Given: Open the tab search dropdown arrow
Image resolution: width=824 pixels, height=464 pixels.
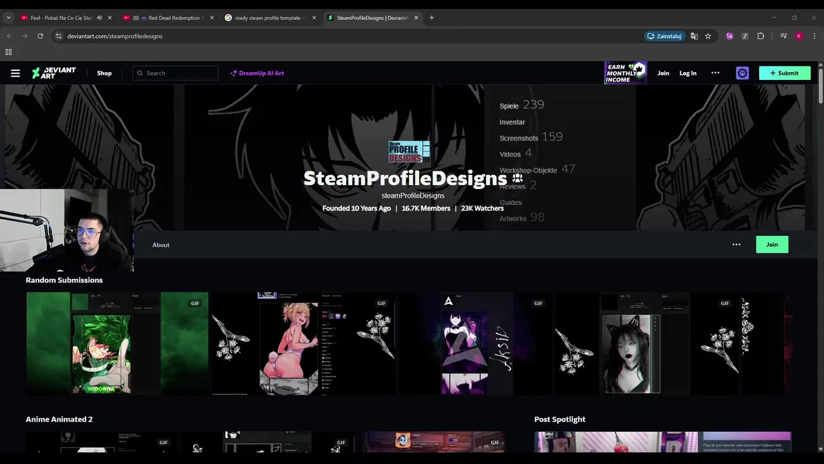Looking at the screenshot, I should point(8,18).
